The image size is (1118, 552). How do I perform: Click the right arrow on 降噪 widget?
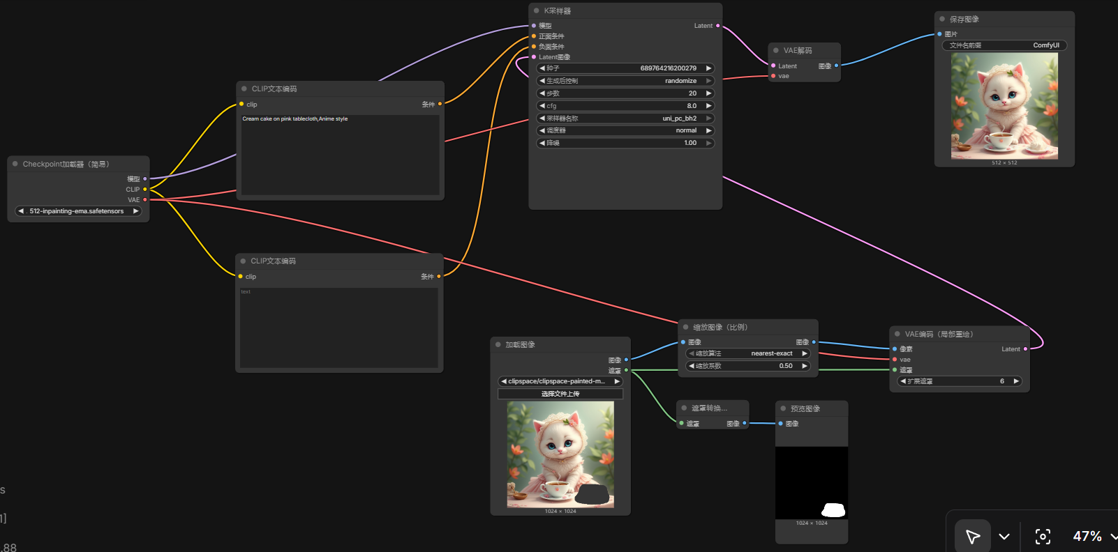[x=708, y=143]
